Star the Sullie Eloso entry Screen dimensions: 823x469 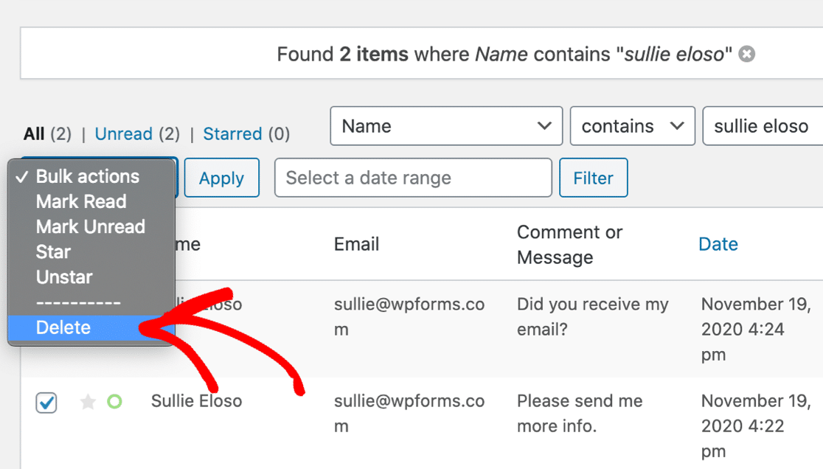(x=88, y=403)
